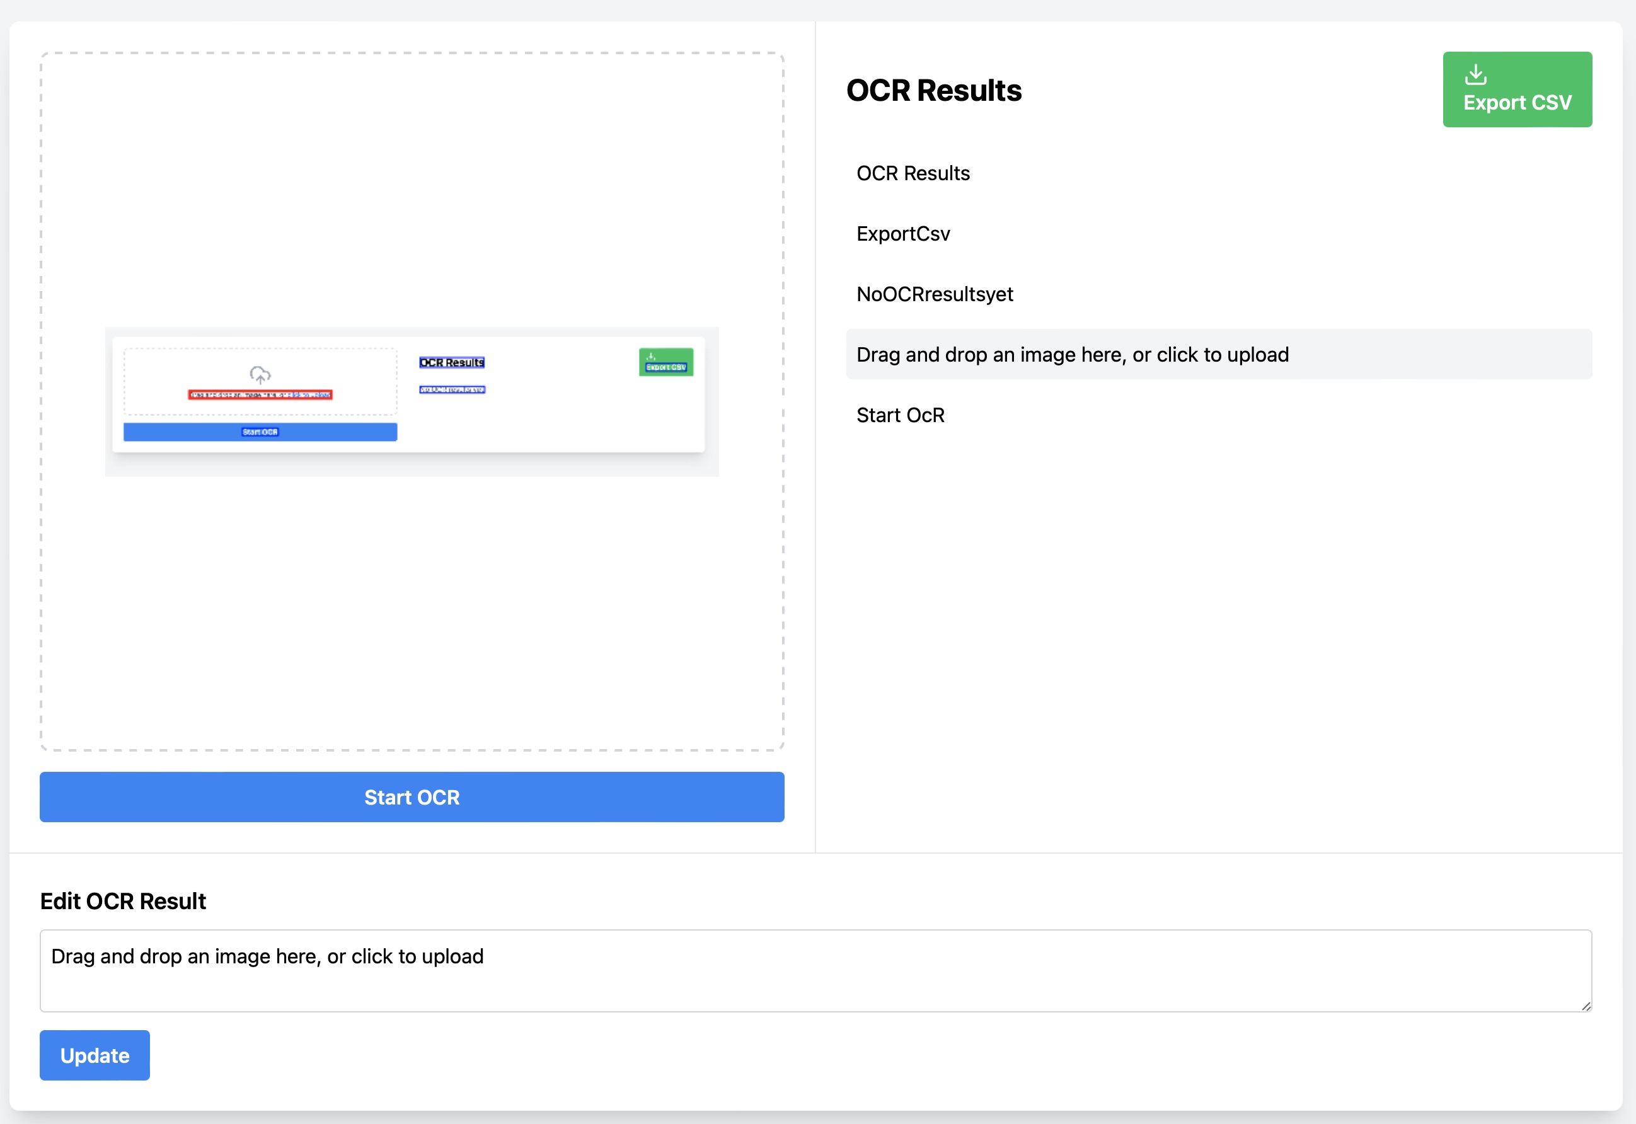Select the 'NoOCRresultsyet' result row
Image resolution: width=1636 pixels, height=1124 pixels.
tap(1218, 294)
